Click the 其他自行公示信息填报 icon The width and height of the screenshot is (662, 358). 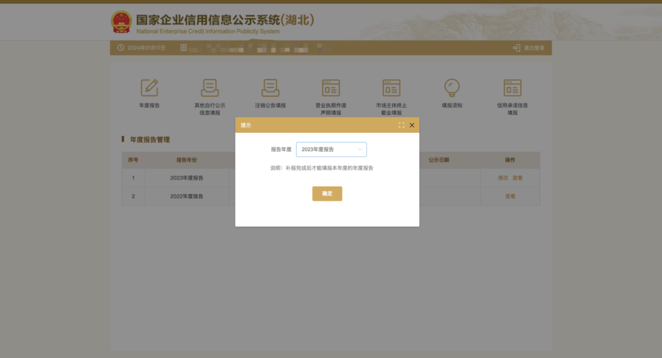(210, 88)
